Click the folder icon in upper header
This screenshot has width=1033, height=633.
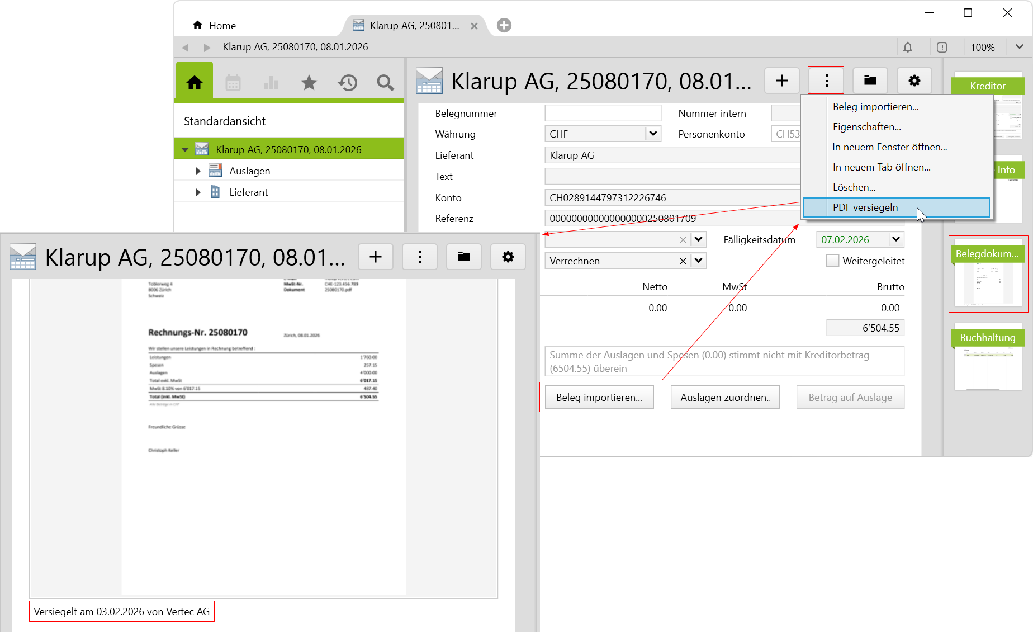(870, 81)
